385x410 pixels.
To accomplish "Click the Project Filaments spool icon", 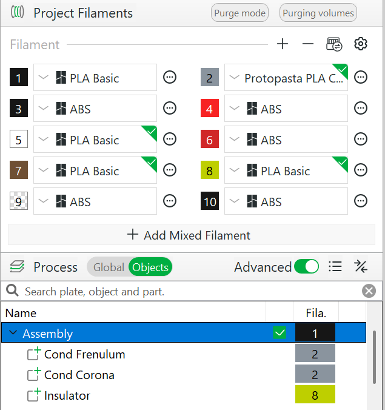I will tap(18, 12).
